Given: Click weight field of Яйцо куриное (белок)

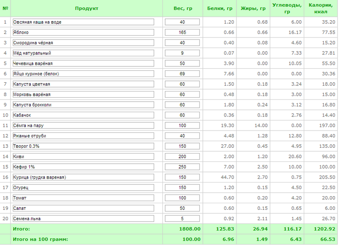Looking at the screenshot, I should 182,74.
